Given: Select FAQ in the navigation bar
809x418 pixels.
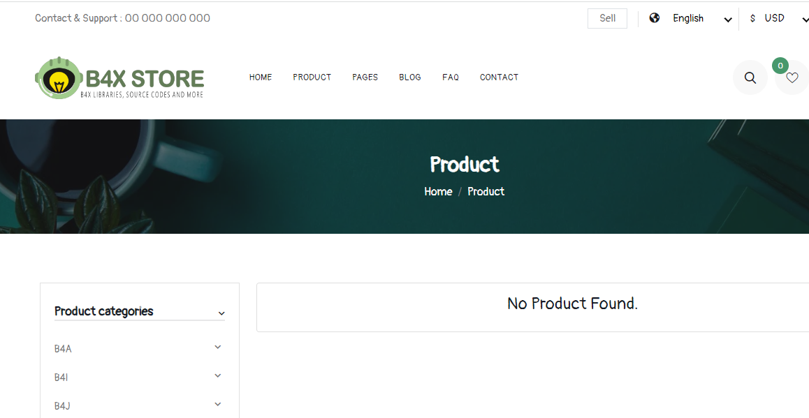Looking at the screenshot, I should [x=451, y=77].
